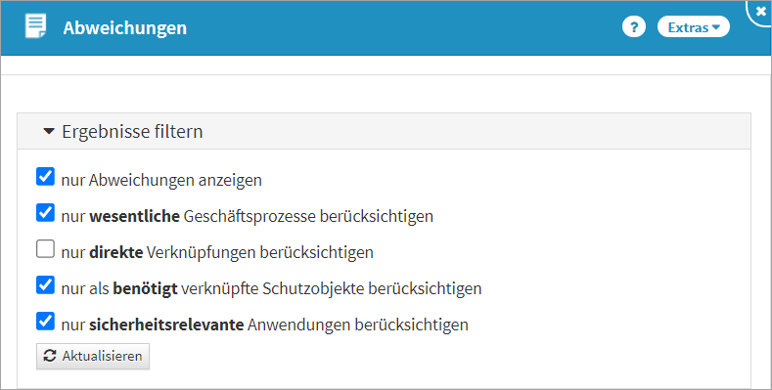Viewport: 772px width, 390px height.
Task: Enable the nur direkte Verknüpfungen checkbox
Action: tap(45, 249)
